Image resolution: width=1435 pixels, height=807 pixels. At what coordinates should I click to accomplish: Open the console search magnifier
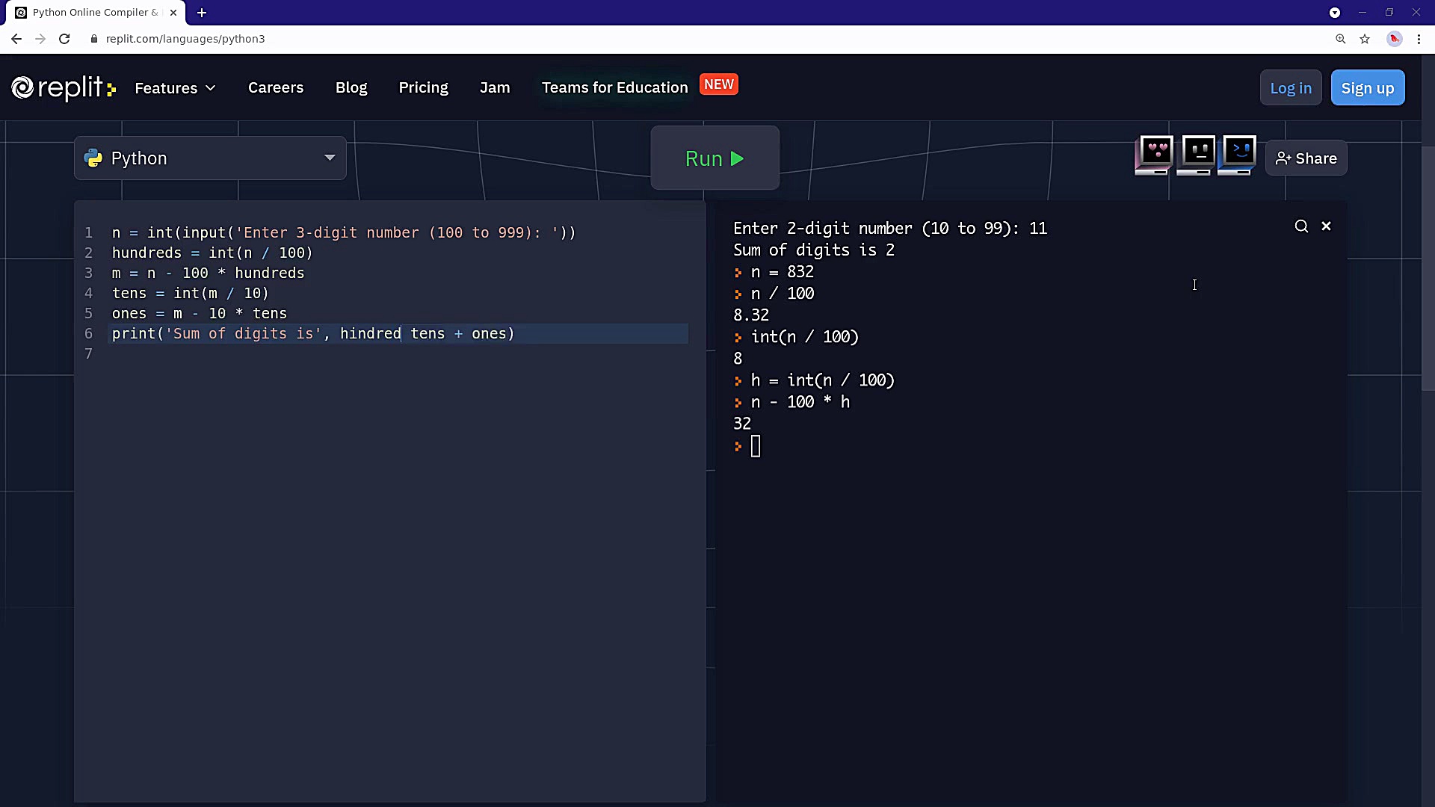tap(1301, 226)
